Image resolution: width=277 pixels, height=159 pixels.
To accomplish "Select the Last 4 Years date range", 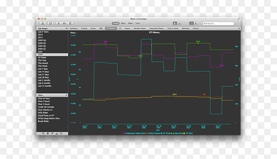I will pyautogui.click(x=52, y=32).
